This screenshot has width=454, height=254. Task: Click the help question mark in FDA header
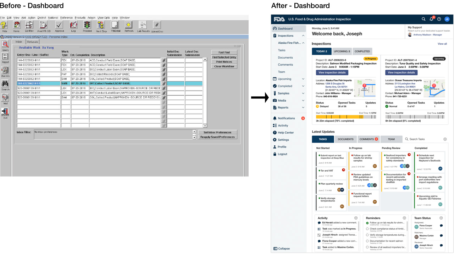point(439,19)
